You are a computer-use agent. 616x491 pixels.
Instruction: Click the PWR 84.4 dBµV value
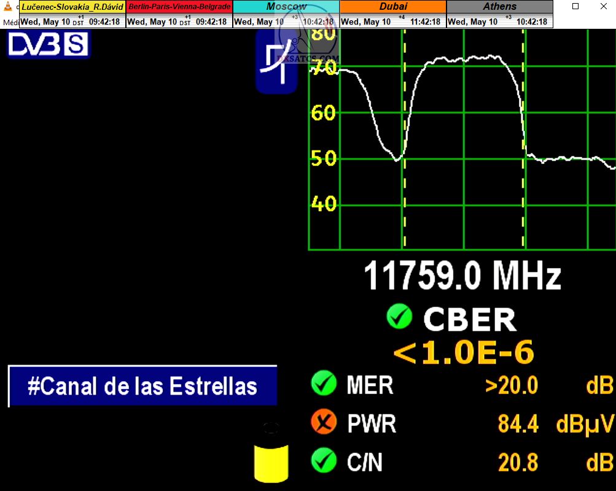[x=518, y=423]
